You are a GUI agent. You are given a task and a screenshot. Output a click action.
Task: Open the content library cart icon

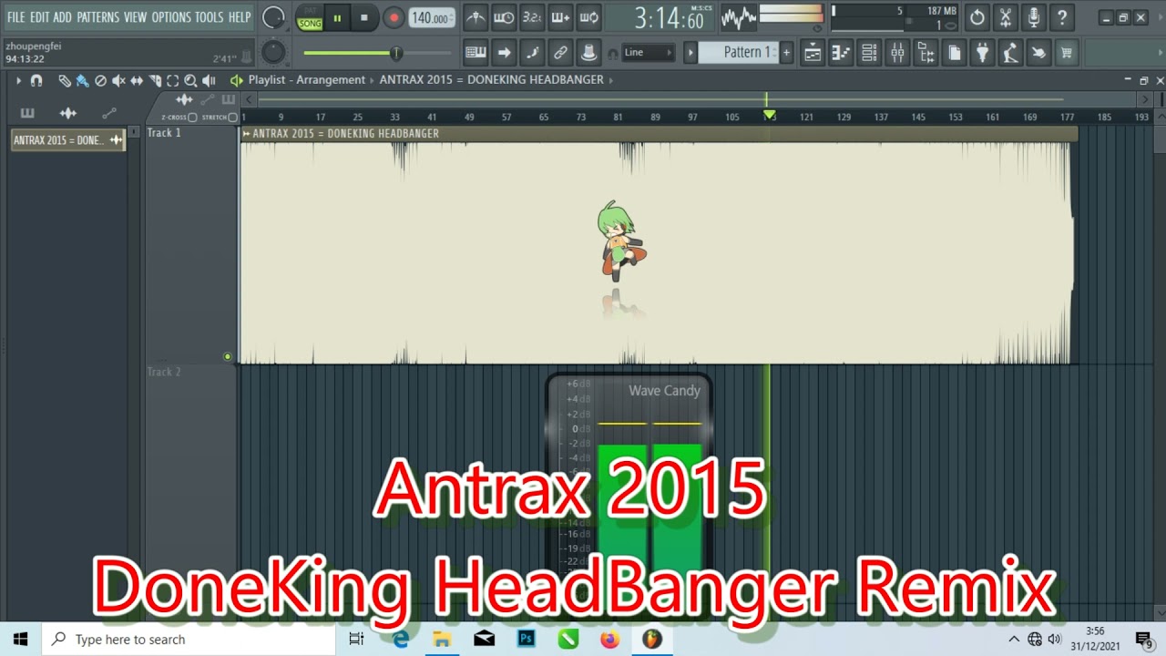[x=1067, y=53]
